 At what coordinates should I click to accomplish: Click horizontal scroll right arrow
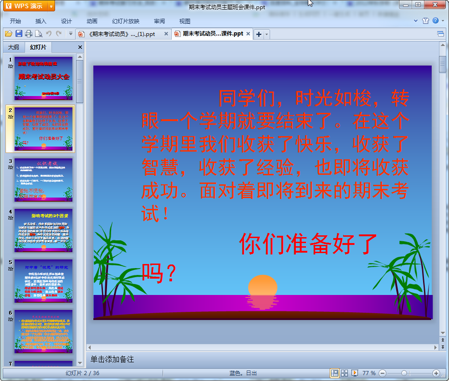pos(435,347)
